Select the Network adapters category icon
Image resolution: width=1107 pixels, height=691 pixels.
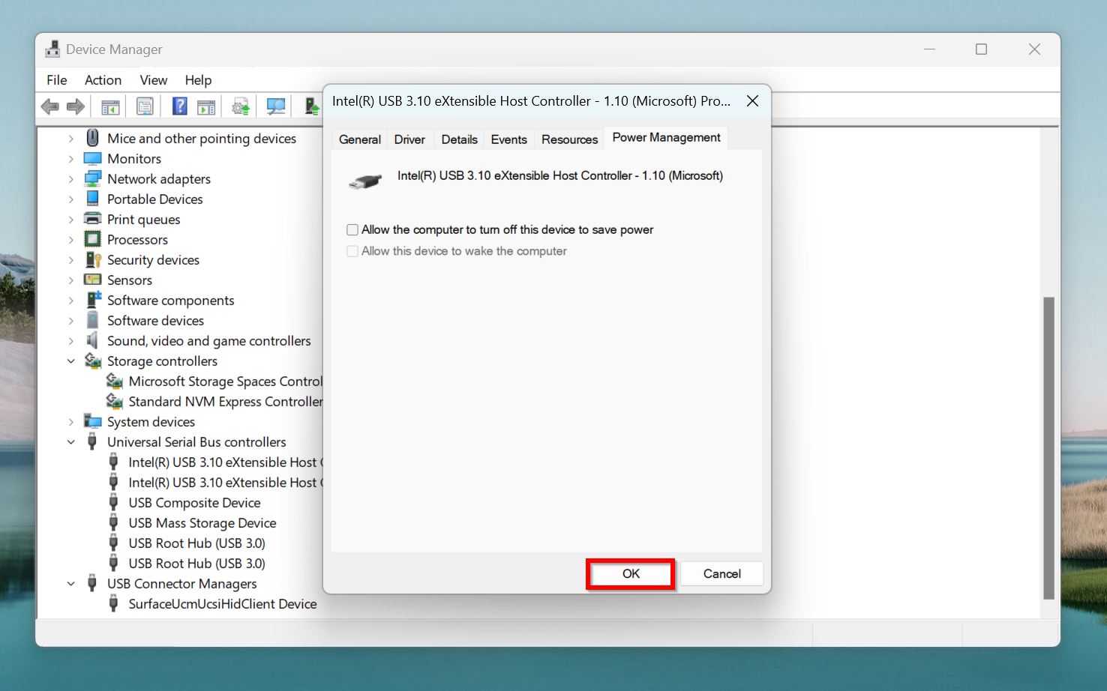pos(93,178)
